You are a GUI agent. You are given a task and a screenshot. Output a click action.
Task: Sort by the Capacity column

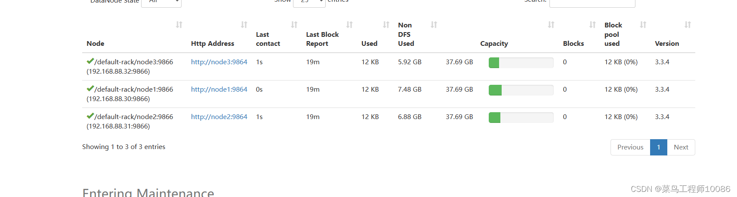(551, 25)
